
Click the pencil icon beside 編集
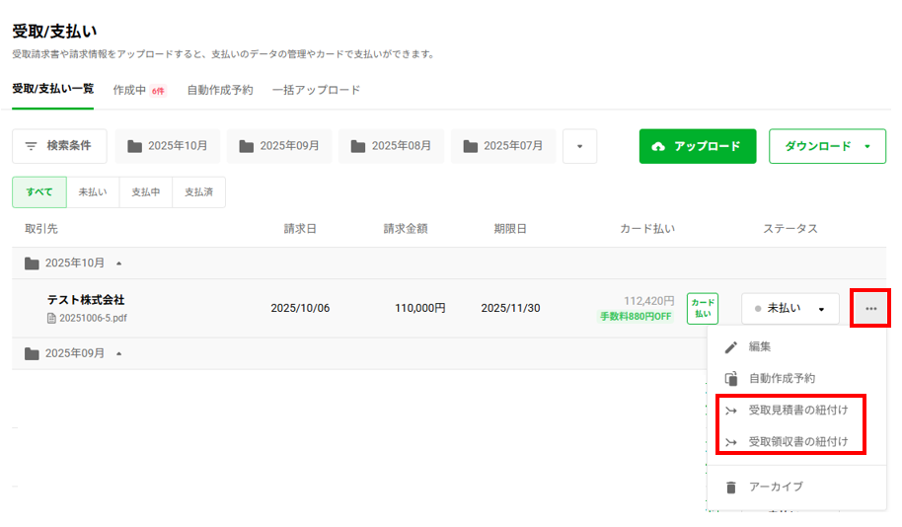pos(731,347)
